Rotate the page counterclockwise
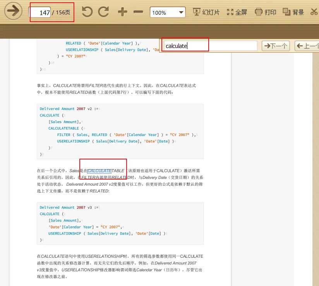Screen dimensions: 319x286 [87, 12]
